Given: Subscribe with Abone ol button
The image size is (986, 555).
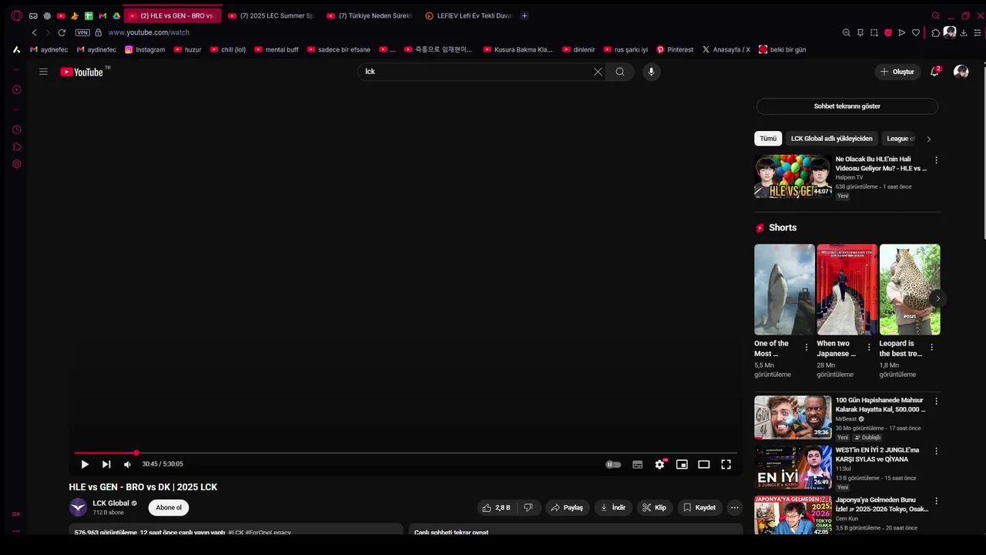Looking at the screenshot, I should (x=169, y=508).
